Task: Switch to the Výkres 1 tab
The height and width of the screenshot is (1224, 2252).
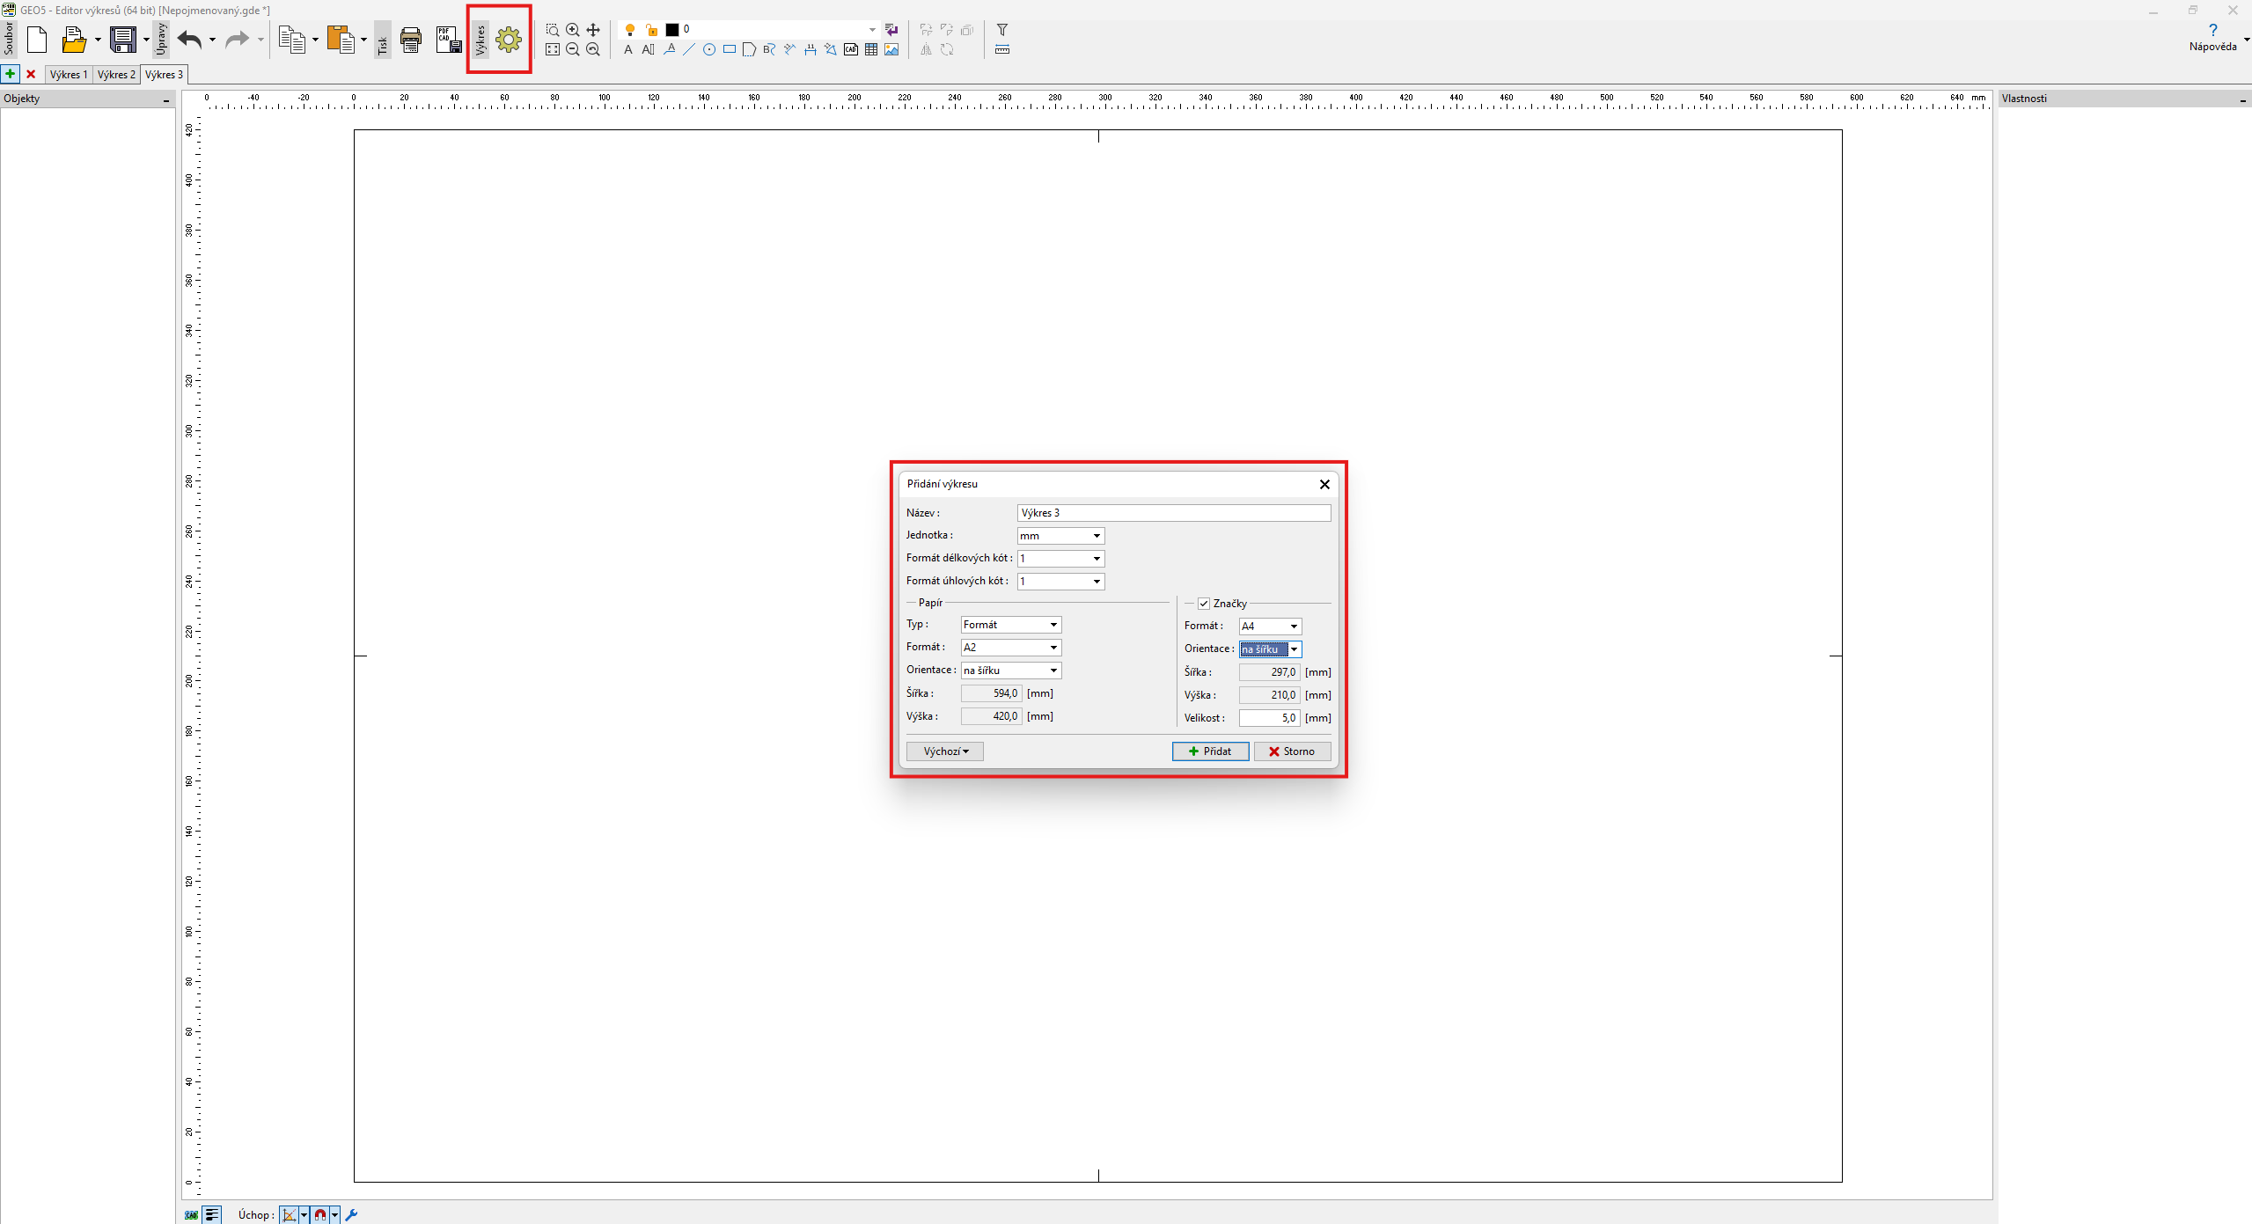Action: tap(69, 75)
